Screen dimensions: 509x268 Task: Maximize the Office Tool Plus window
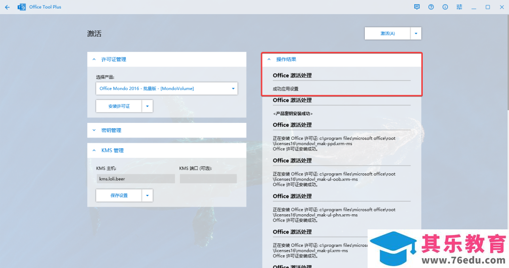[x=488, y=7]
